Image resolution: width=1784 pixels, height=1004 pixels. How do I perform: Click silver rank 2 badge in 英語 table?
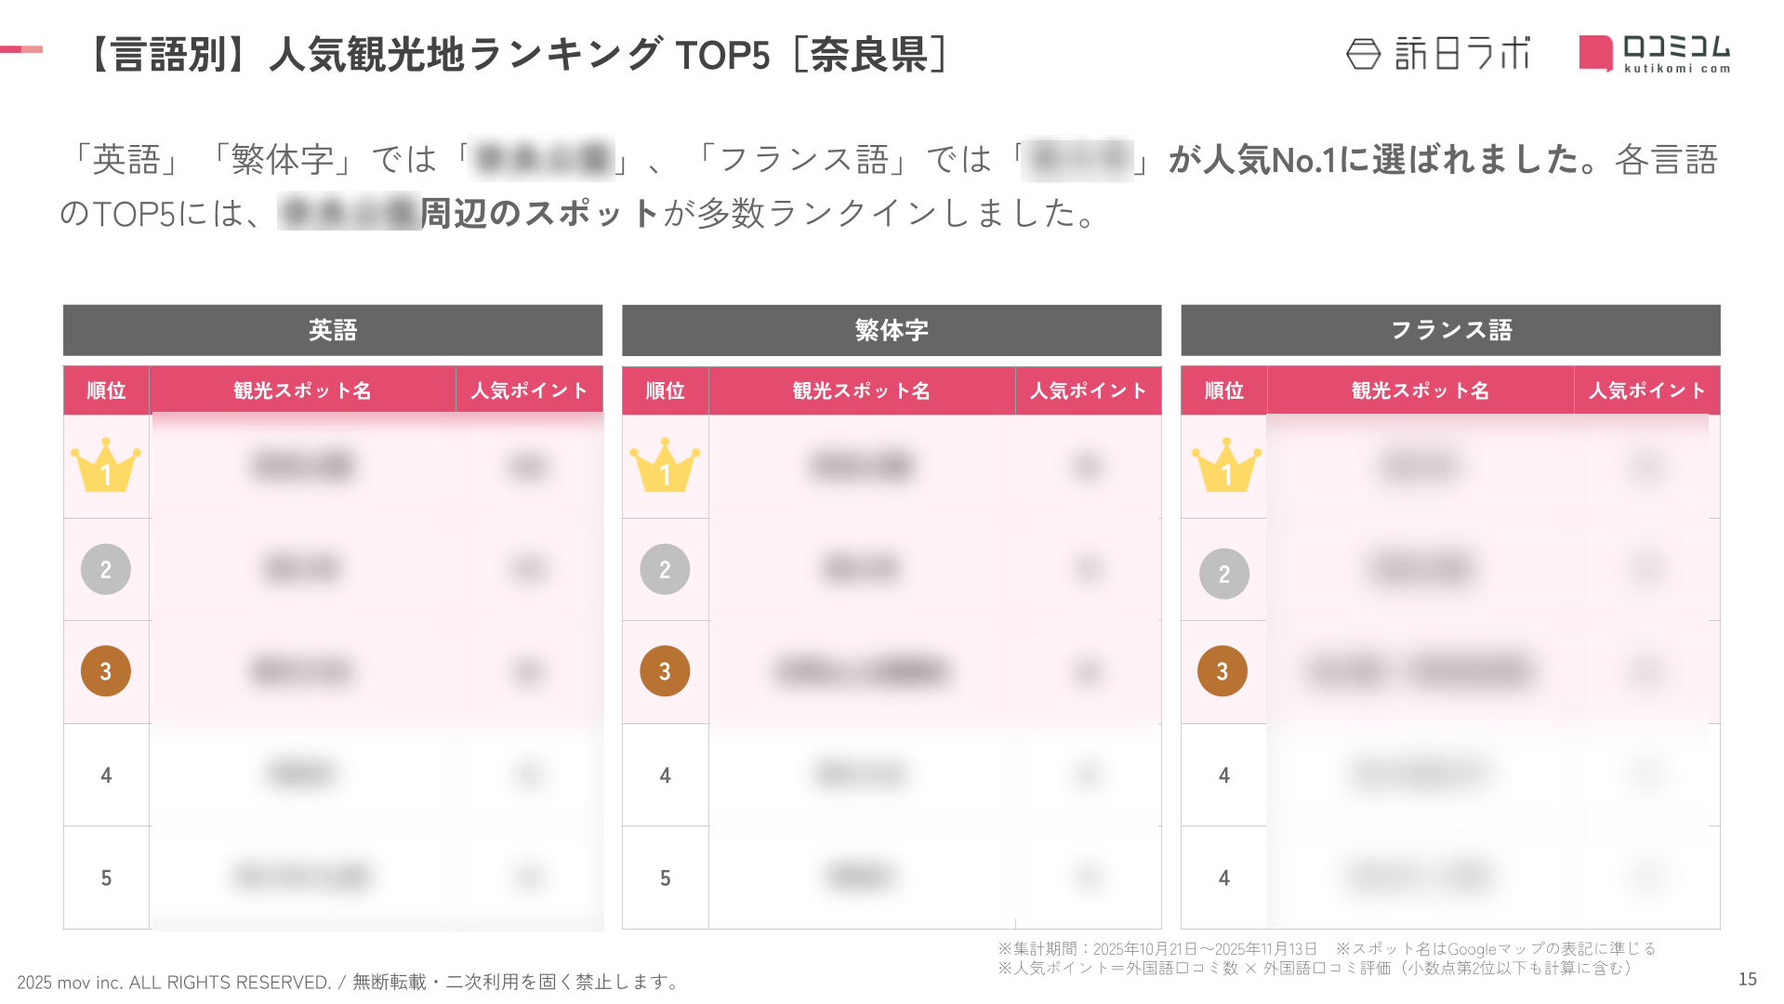106,569
